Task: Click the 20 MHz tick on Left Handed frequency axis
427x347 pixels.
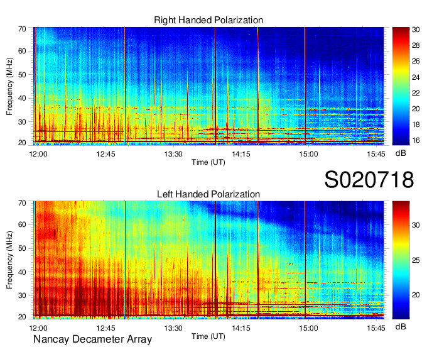Action: pyautogui.click(x=22, y=317)
